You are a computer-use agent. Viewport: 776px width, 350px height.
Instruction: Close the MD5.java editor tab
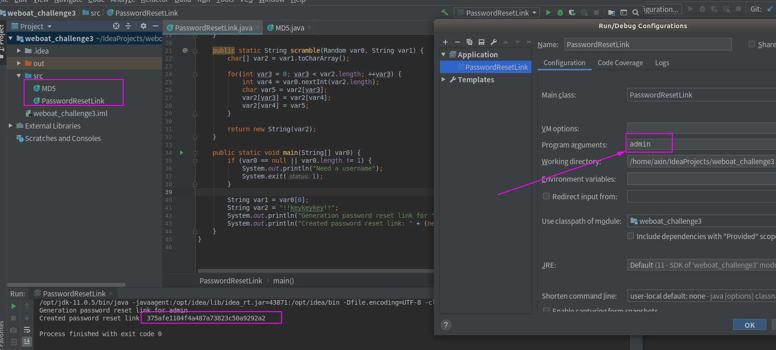click(x=309, y=28)
